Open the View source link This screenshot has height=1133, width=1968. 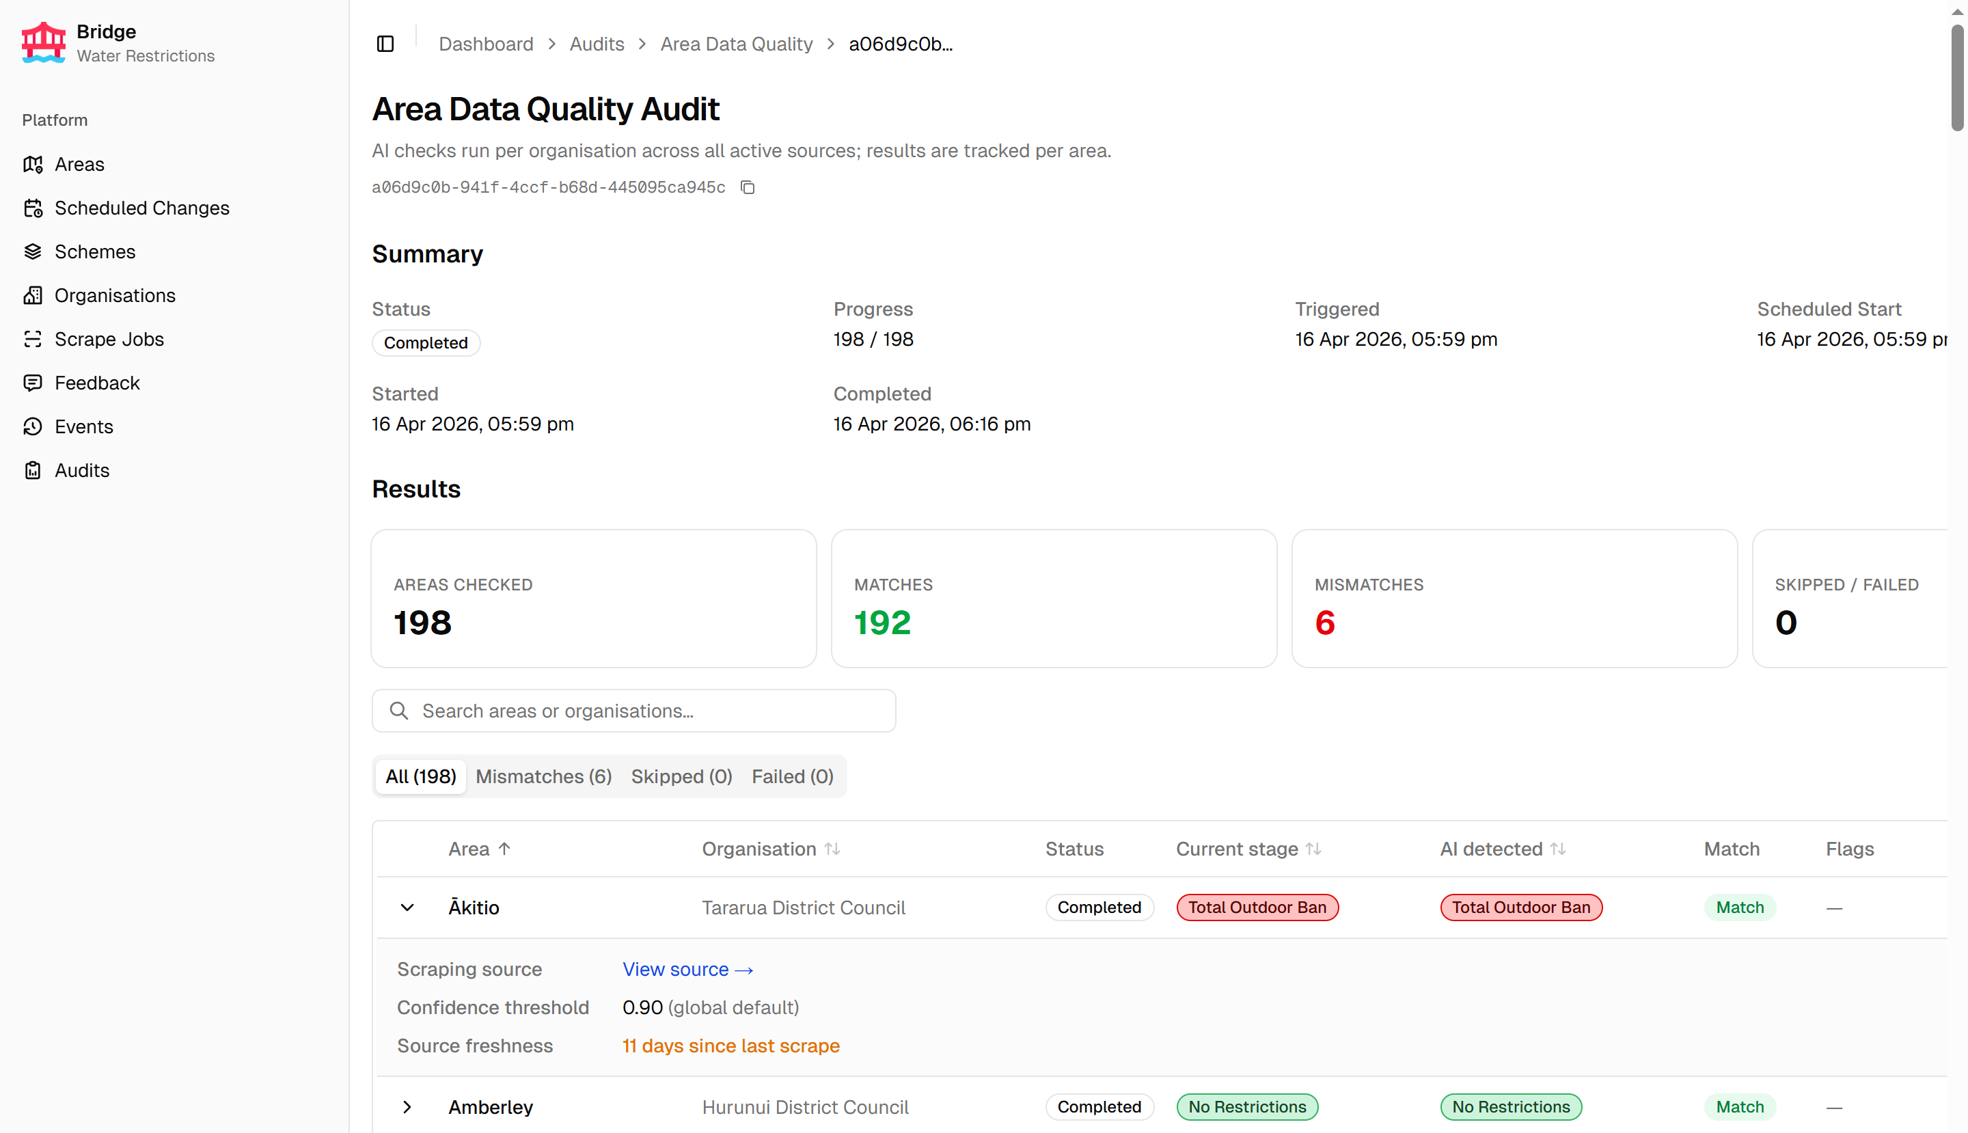[x=687, y=970]
